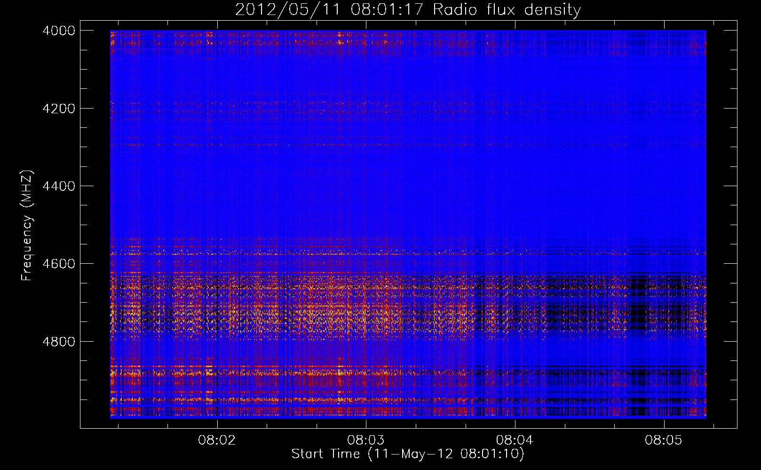The width and height of the screenshot is (761, 470).
Task: Click the 4400 frequency tick label
Action: point(59,186)
